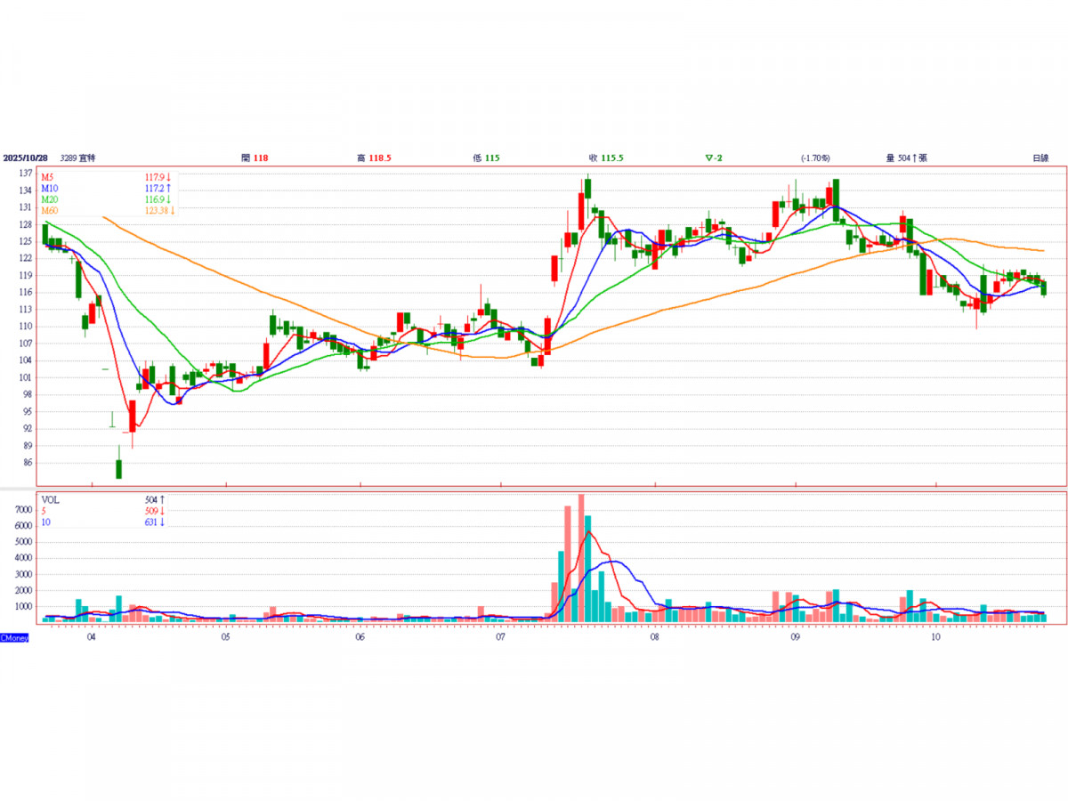Select the 04 month marker on the axis
The image size is (1068, 801).
tap(92, 637)
